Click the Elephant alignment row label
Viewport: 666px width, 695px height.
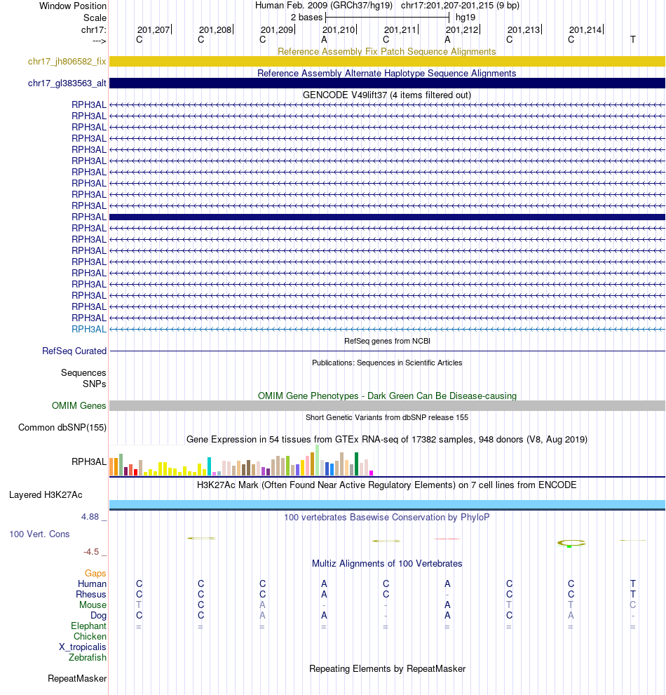[x=88, y=626]
